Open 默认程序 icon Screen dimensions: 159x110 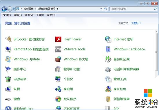[x=58, y=99]
